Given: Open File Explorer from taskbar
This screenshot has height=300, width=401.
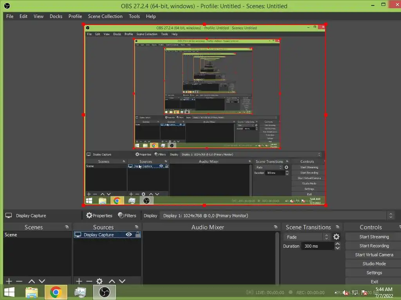Looking at the screenshot, I should click(32, 292).
